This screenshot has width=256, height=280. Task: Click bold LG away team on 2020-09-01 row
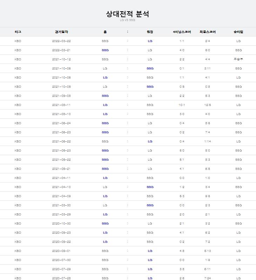coord(150,251)
